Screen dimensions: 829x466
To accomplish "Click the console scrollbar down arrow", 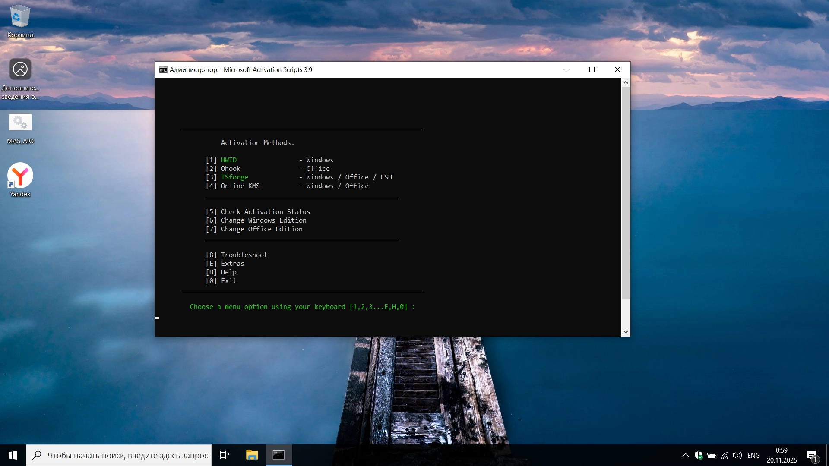I will click(626, 332).
